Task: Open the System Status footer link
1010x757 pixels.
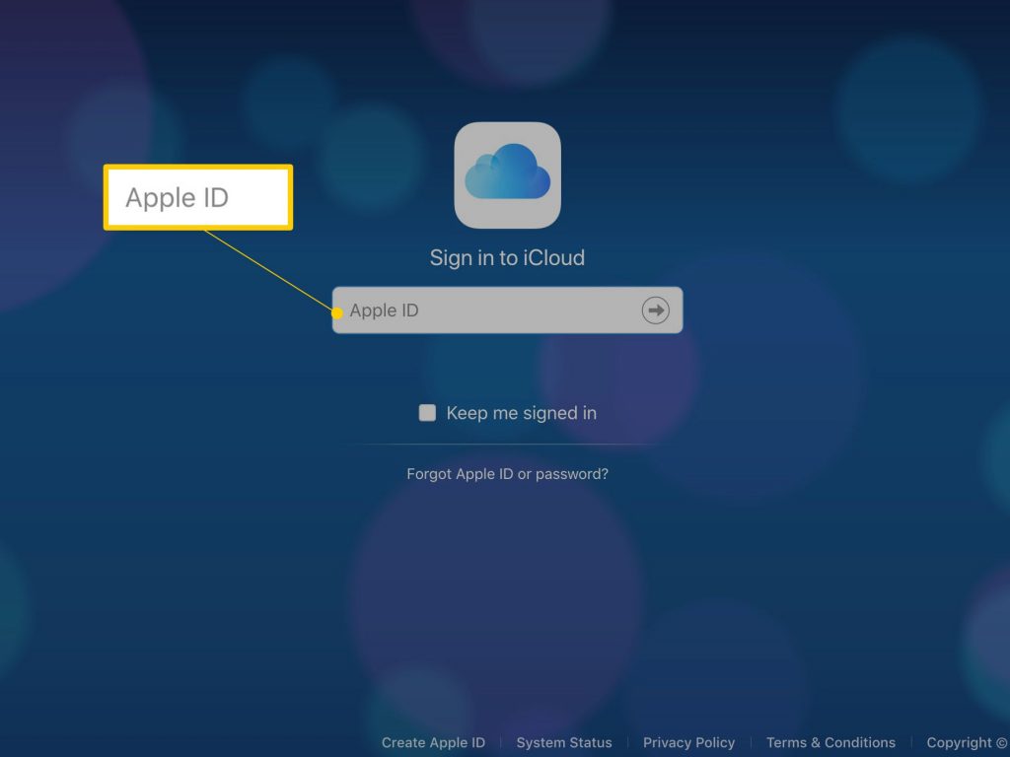Action: point(564,742)
